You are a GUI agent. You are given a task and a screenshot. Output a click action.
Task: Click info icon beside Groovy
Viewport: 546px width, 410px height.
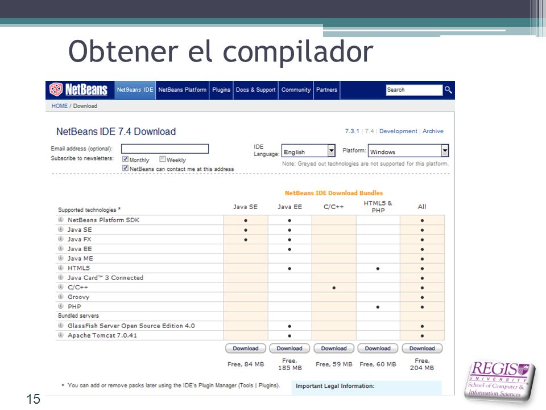(61, 297)
